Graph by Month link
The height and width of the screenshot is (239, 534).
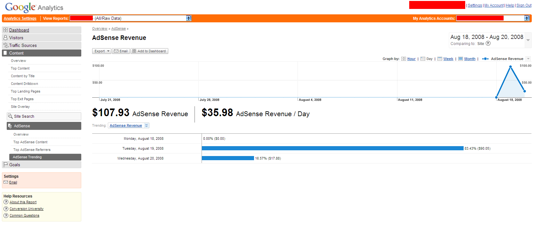[470, 59]
